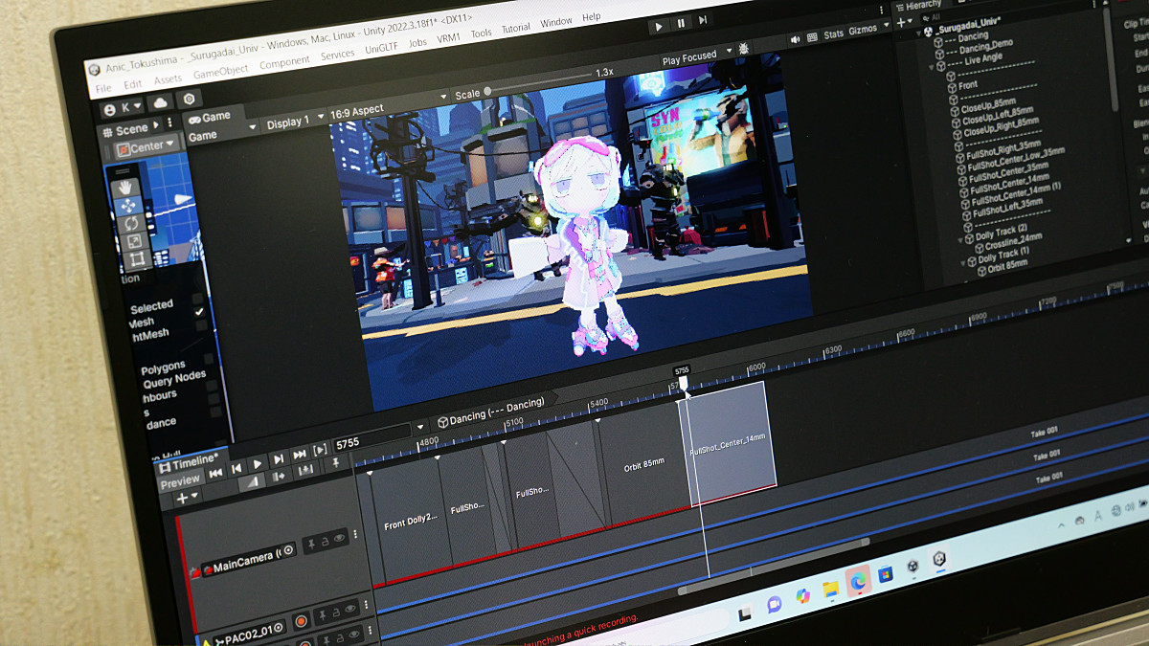Select the Scale tool in Scene toolbar

pos(133,242)
